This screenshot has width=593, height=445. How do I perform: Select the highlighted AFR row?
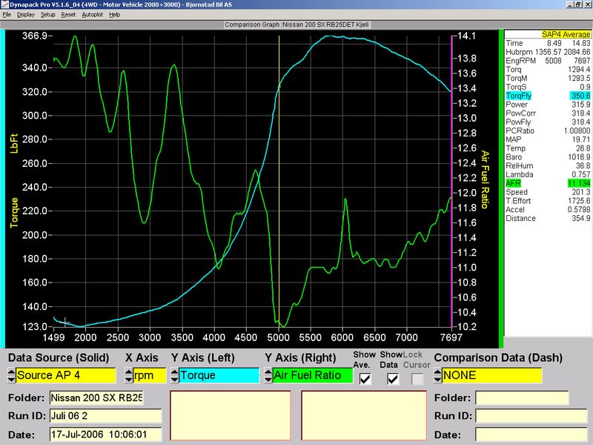pos(548,183)
